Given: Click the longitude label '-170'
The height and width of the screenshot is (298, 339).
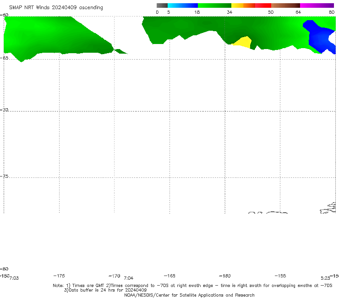Looking at the screenshot, I should pyautogui.click(x=115, y=276).
